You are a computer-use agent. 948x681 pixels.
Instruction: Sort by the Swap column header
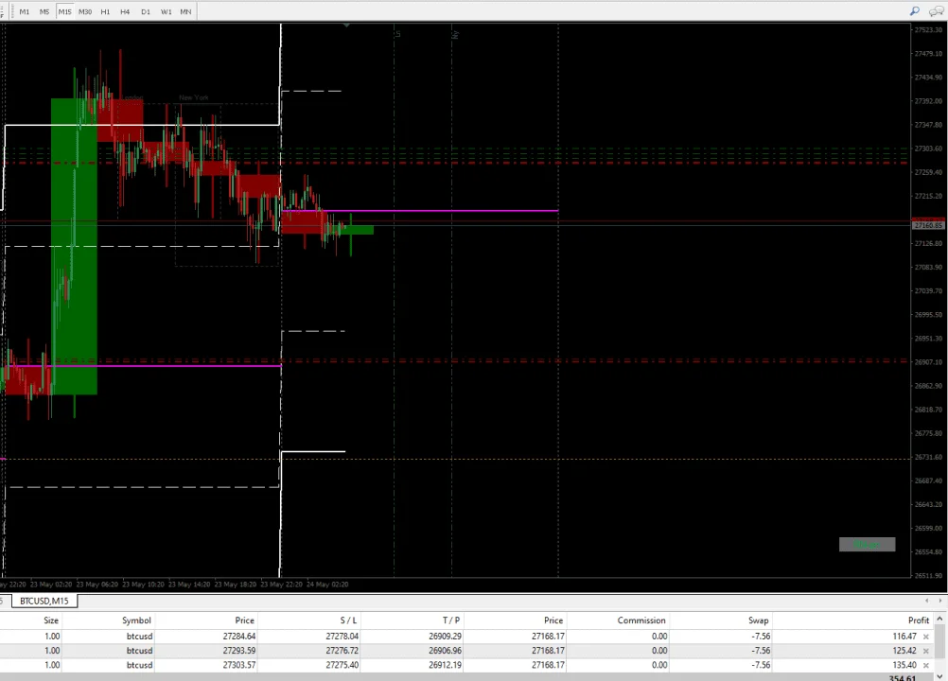[758, 620]
